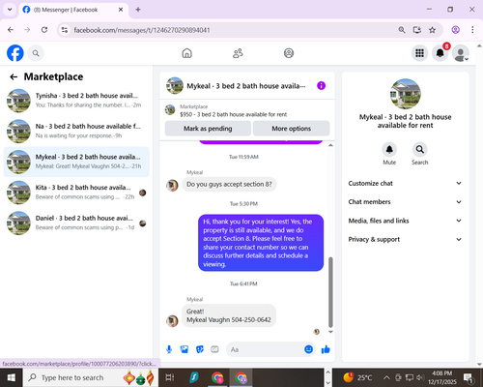Open the Facebook menu grid icon
This screenshot has width=483, height=387.
(419, 53)
